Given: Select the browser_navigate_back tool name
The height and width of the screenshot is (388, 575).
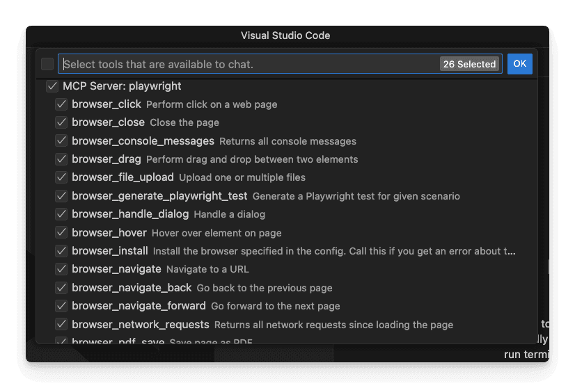Looking at the screenshot, I should [x=132, y=288].
